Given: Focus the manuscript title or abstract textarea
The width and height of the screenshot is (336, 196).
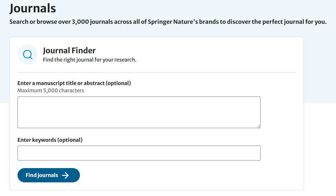Looking at the screenshot, I should [139, 112].
